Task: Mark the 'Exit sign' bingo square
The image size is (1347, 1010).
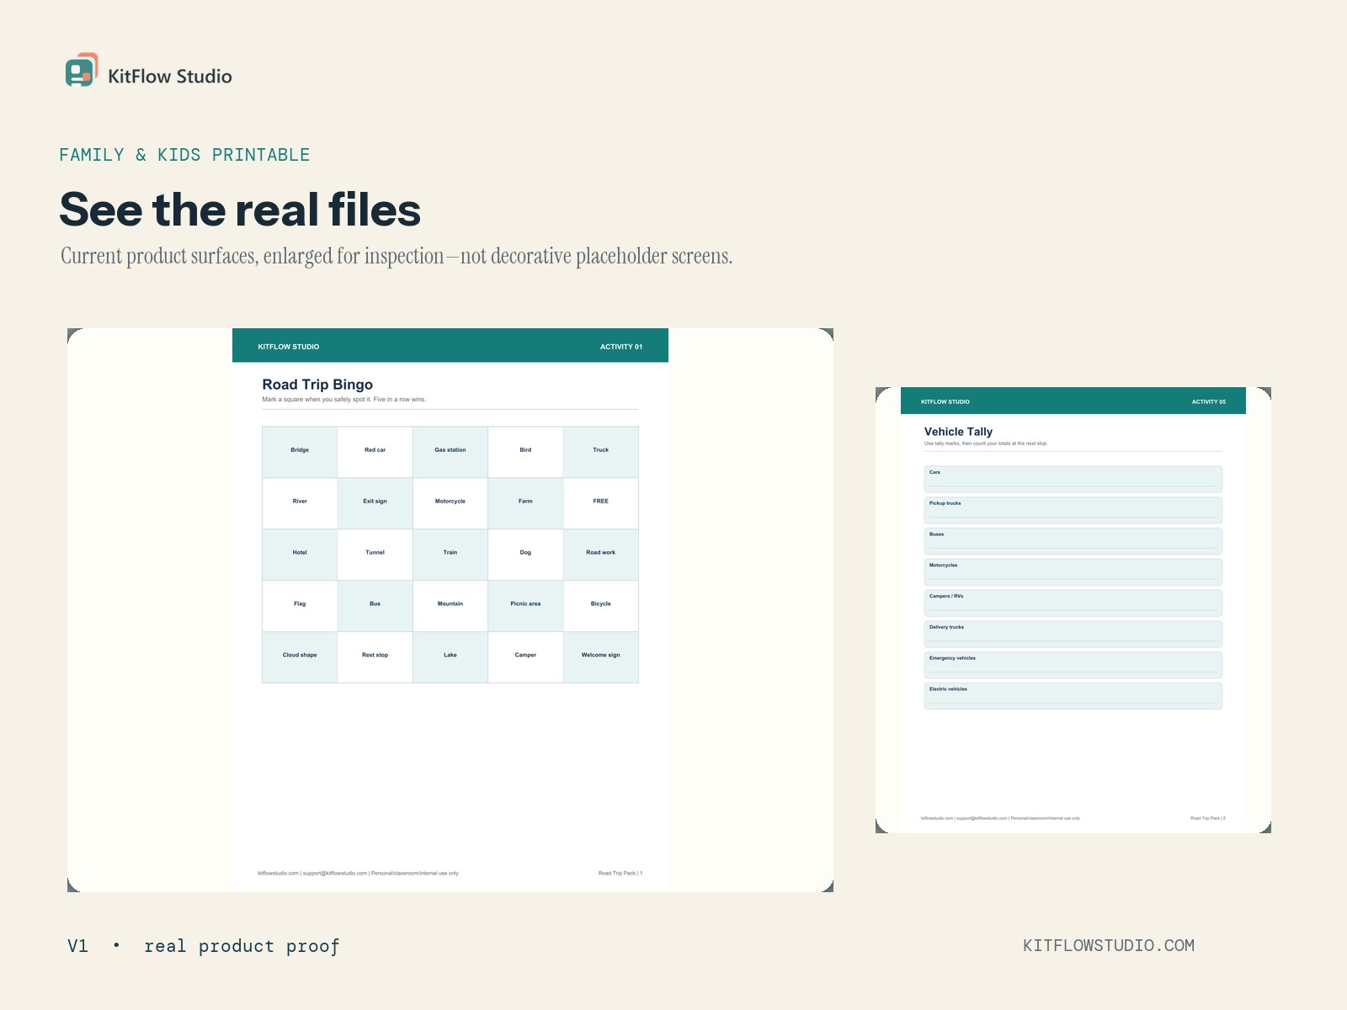Action: point(375,503)
